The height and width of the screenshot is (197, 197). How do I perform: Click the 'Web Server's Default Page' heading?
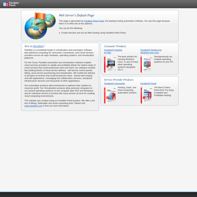77,15
